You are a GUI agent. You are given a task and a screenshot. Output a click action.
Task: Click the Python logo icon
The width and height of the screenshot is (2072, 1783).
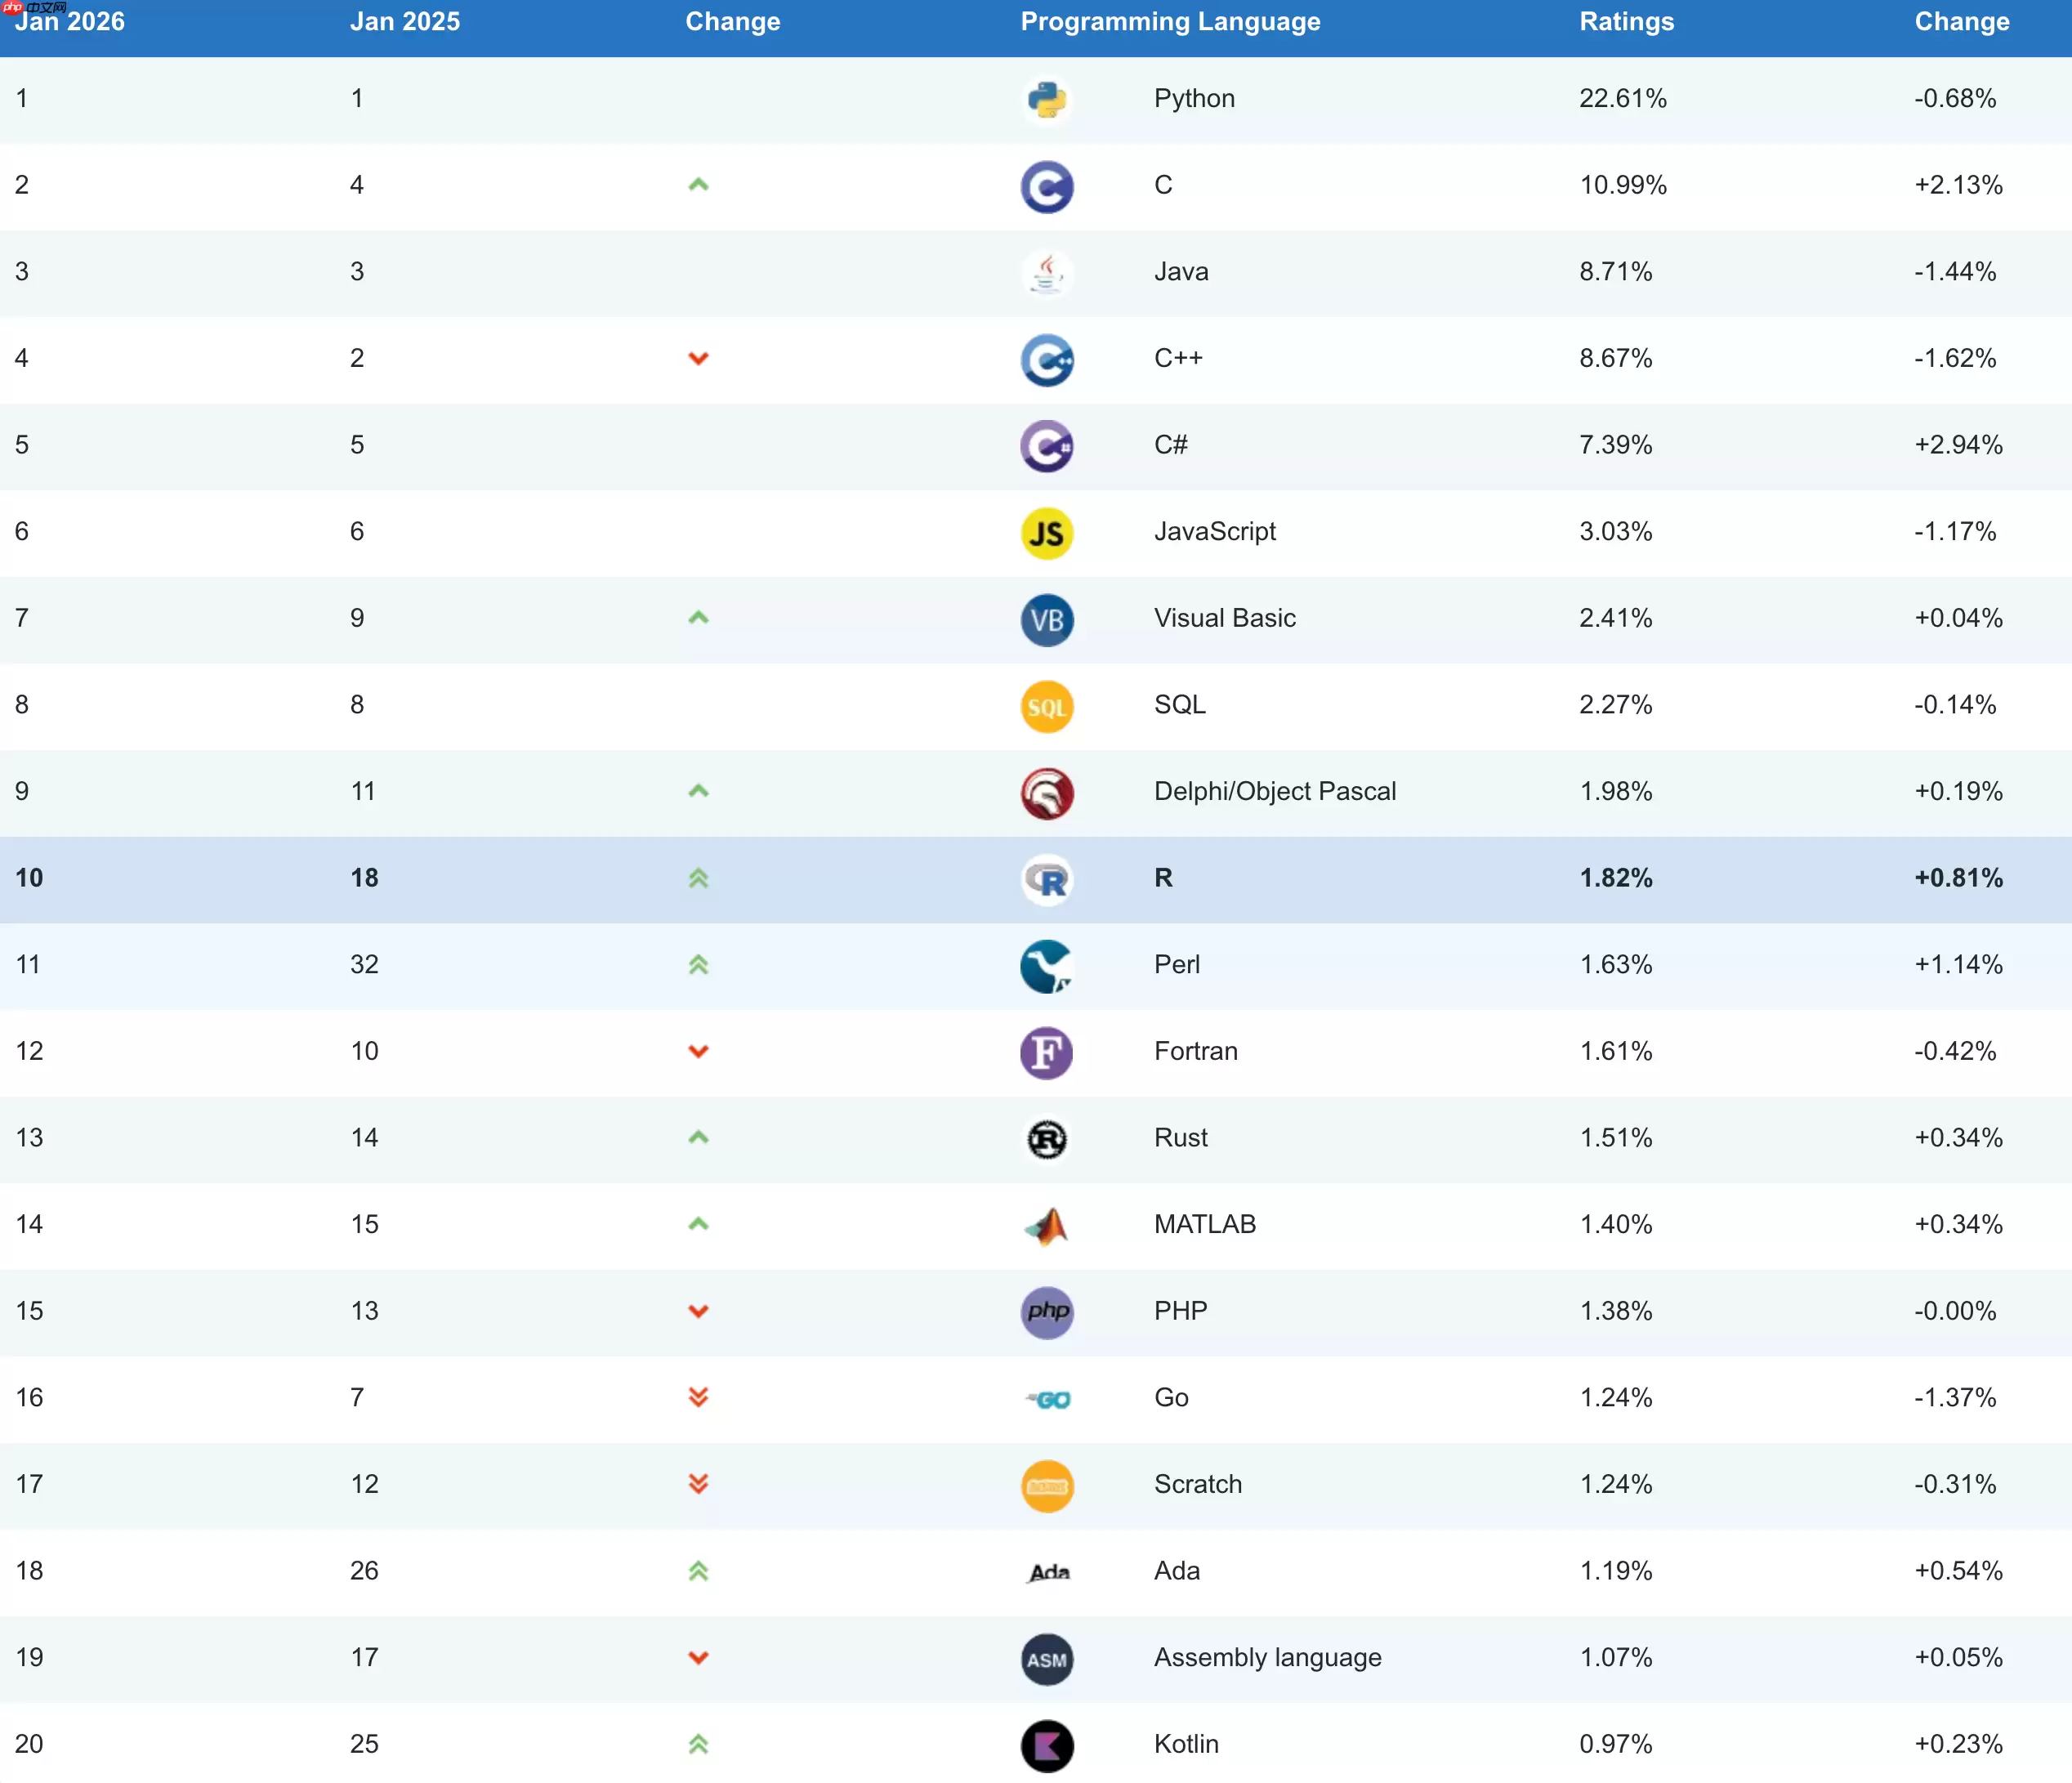click(x=1047, y=100)
